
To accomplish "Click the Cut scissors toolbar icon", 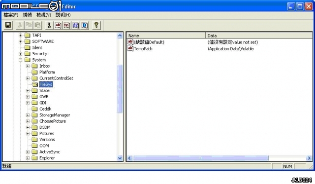I will (x=20, y=25).
